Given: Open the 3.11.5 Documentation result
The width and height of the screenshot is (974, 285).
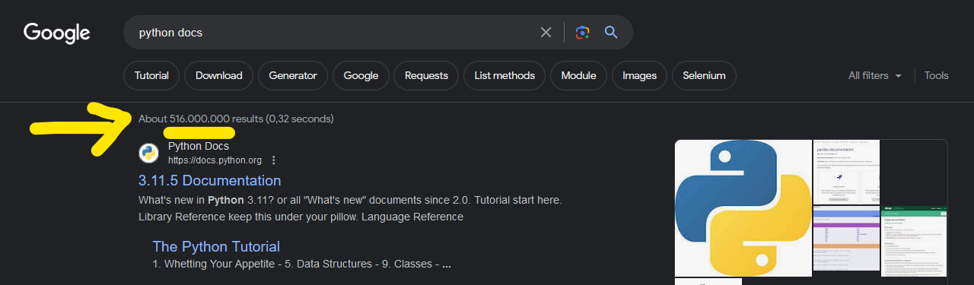Looking at the screenshot, I should (x=210, y=181).
